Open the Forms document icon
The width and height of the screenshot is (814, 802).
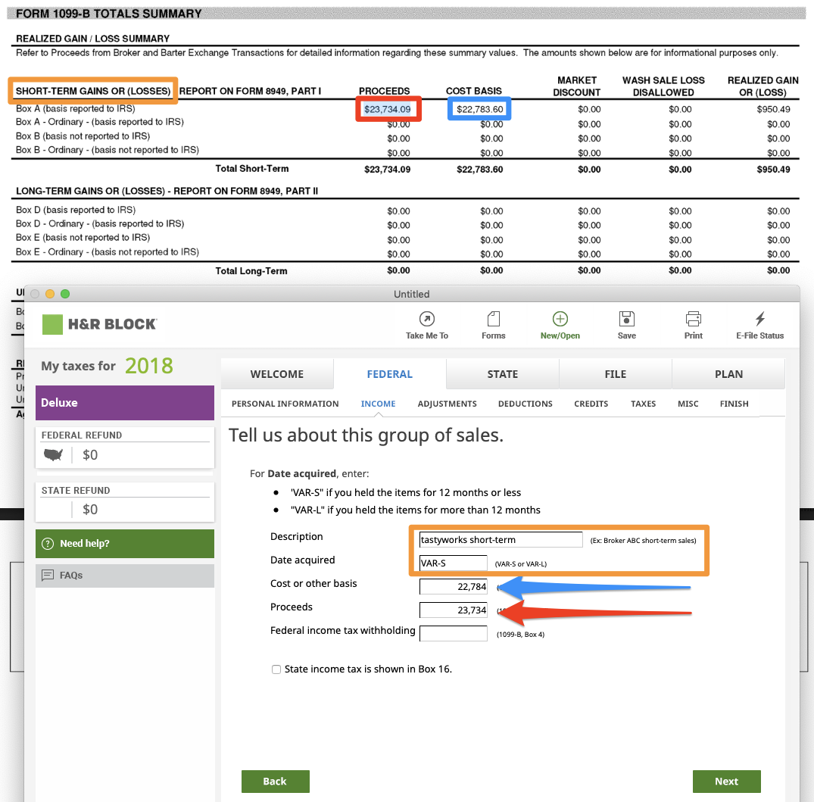[x=494, y=319]
